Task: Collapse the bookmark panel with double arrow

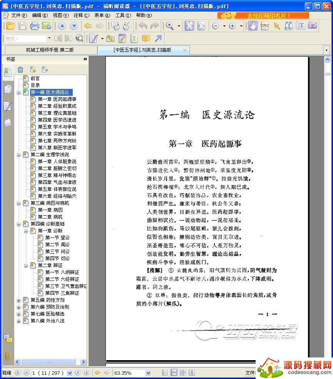Action: [x=85, y=59]
